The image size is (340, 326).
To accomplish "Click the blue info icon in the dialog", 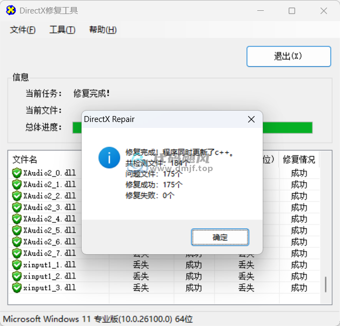I will [109, 158].
